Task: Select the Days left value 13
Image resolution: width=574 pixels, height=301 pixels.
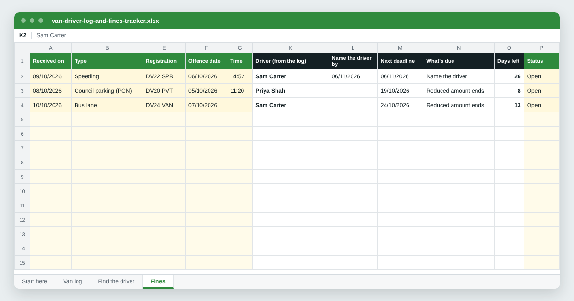Action: [x=509, y=105]
